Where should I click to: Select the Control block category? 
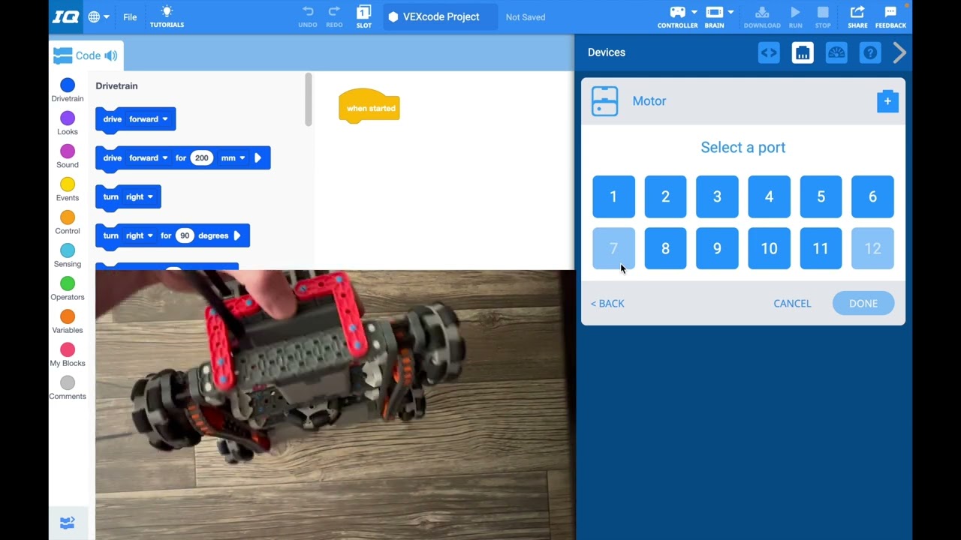(68, 222)
